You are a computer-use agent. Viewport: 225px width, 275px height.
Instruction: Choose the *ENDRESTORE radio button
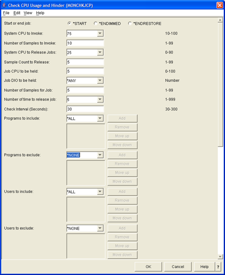point(130,23)
